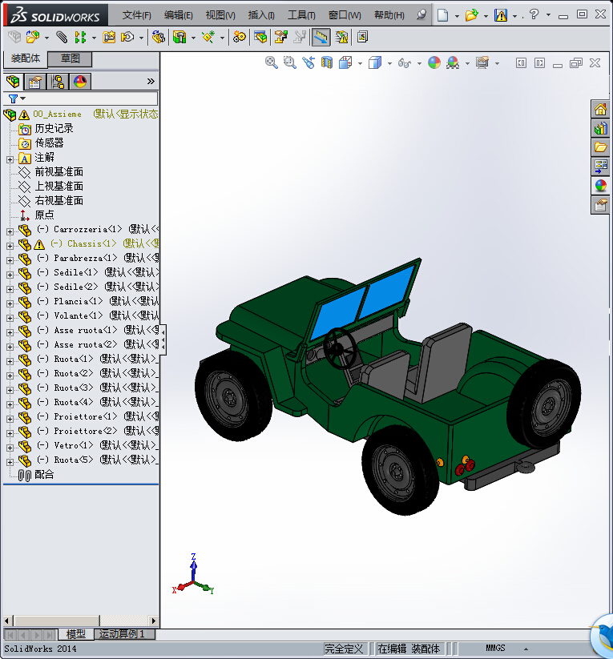
Task: Select the 配合 mates folder
Action: (x=44, y=475)
